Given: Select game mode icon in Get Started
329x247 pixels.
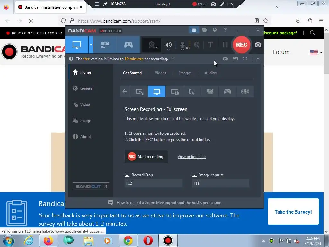Looking at the screenshot, I should [x=227, y=91].
